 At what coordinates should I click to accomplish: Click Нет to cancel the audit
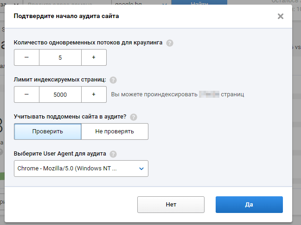[171, 205]
